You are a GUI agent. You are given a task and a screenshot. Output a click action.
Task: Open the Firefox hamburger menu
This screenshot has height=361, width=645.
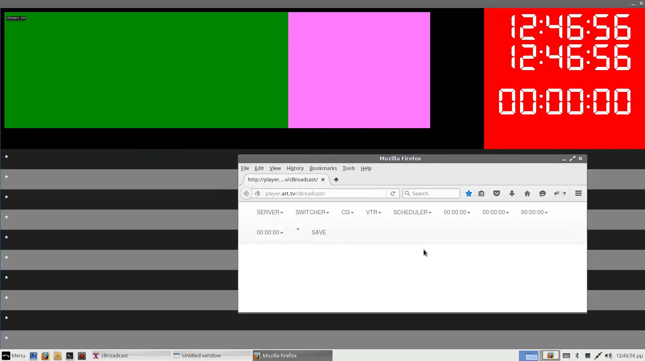click(578, 193)
